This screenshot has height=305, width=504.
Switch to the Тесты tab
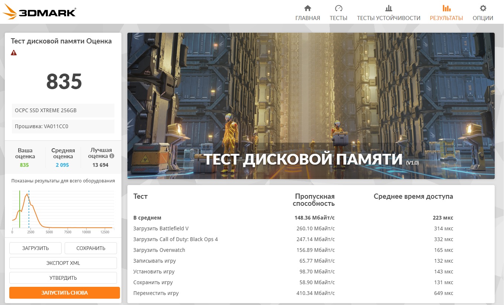pyautogui.click(x=338, y=18)
